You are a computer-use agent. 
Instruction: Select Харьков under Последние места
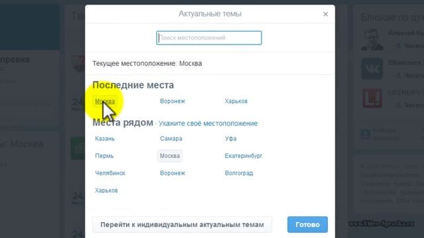coord(236,101)
